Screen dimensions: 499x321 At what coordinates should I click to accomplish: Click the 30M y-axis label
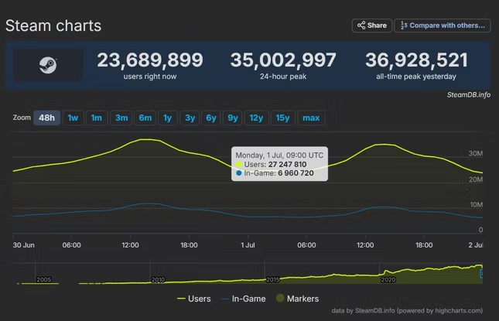tap(476, 154)
